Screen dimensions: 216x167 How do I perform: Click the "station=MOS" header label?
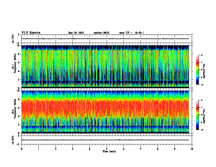[101, 33]
